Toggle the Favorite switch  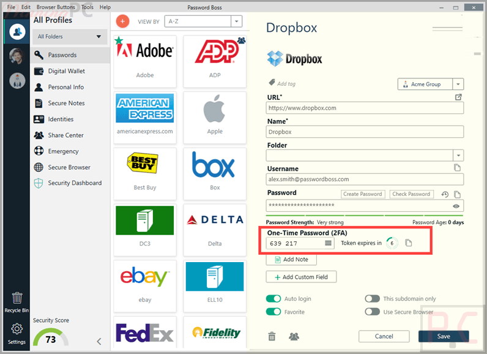[x=273, y=312]
